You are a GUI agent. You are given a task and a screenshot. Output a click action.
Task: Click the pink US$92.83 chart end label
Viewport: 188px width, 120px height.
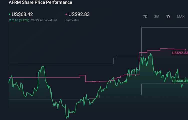179,53
